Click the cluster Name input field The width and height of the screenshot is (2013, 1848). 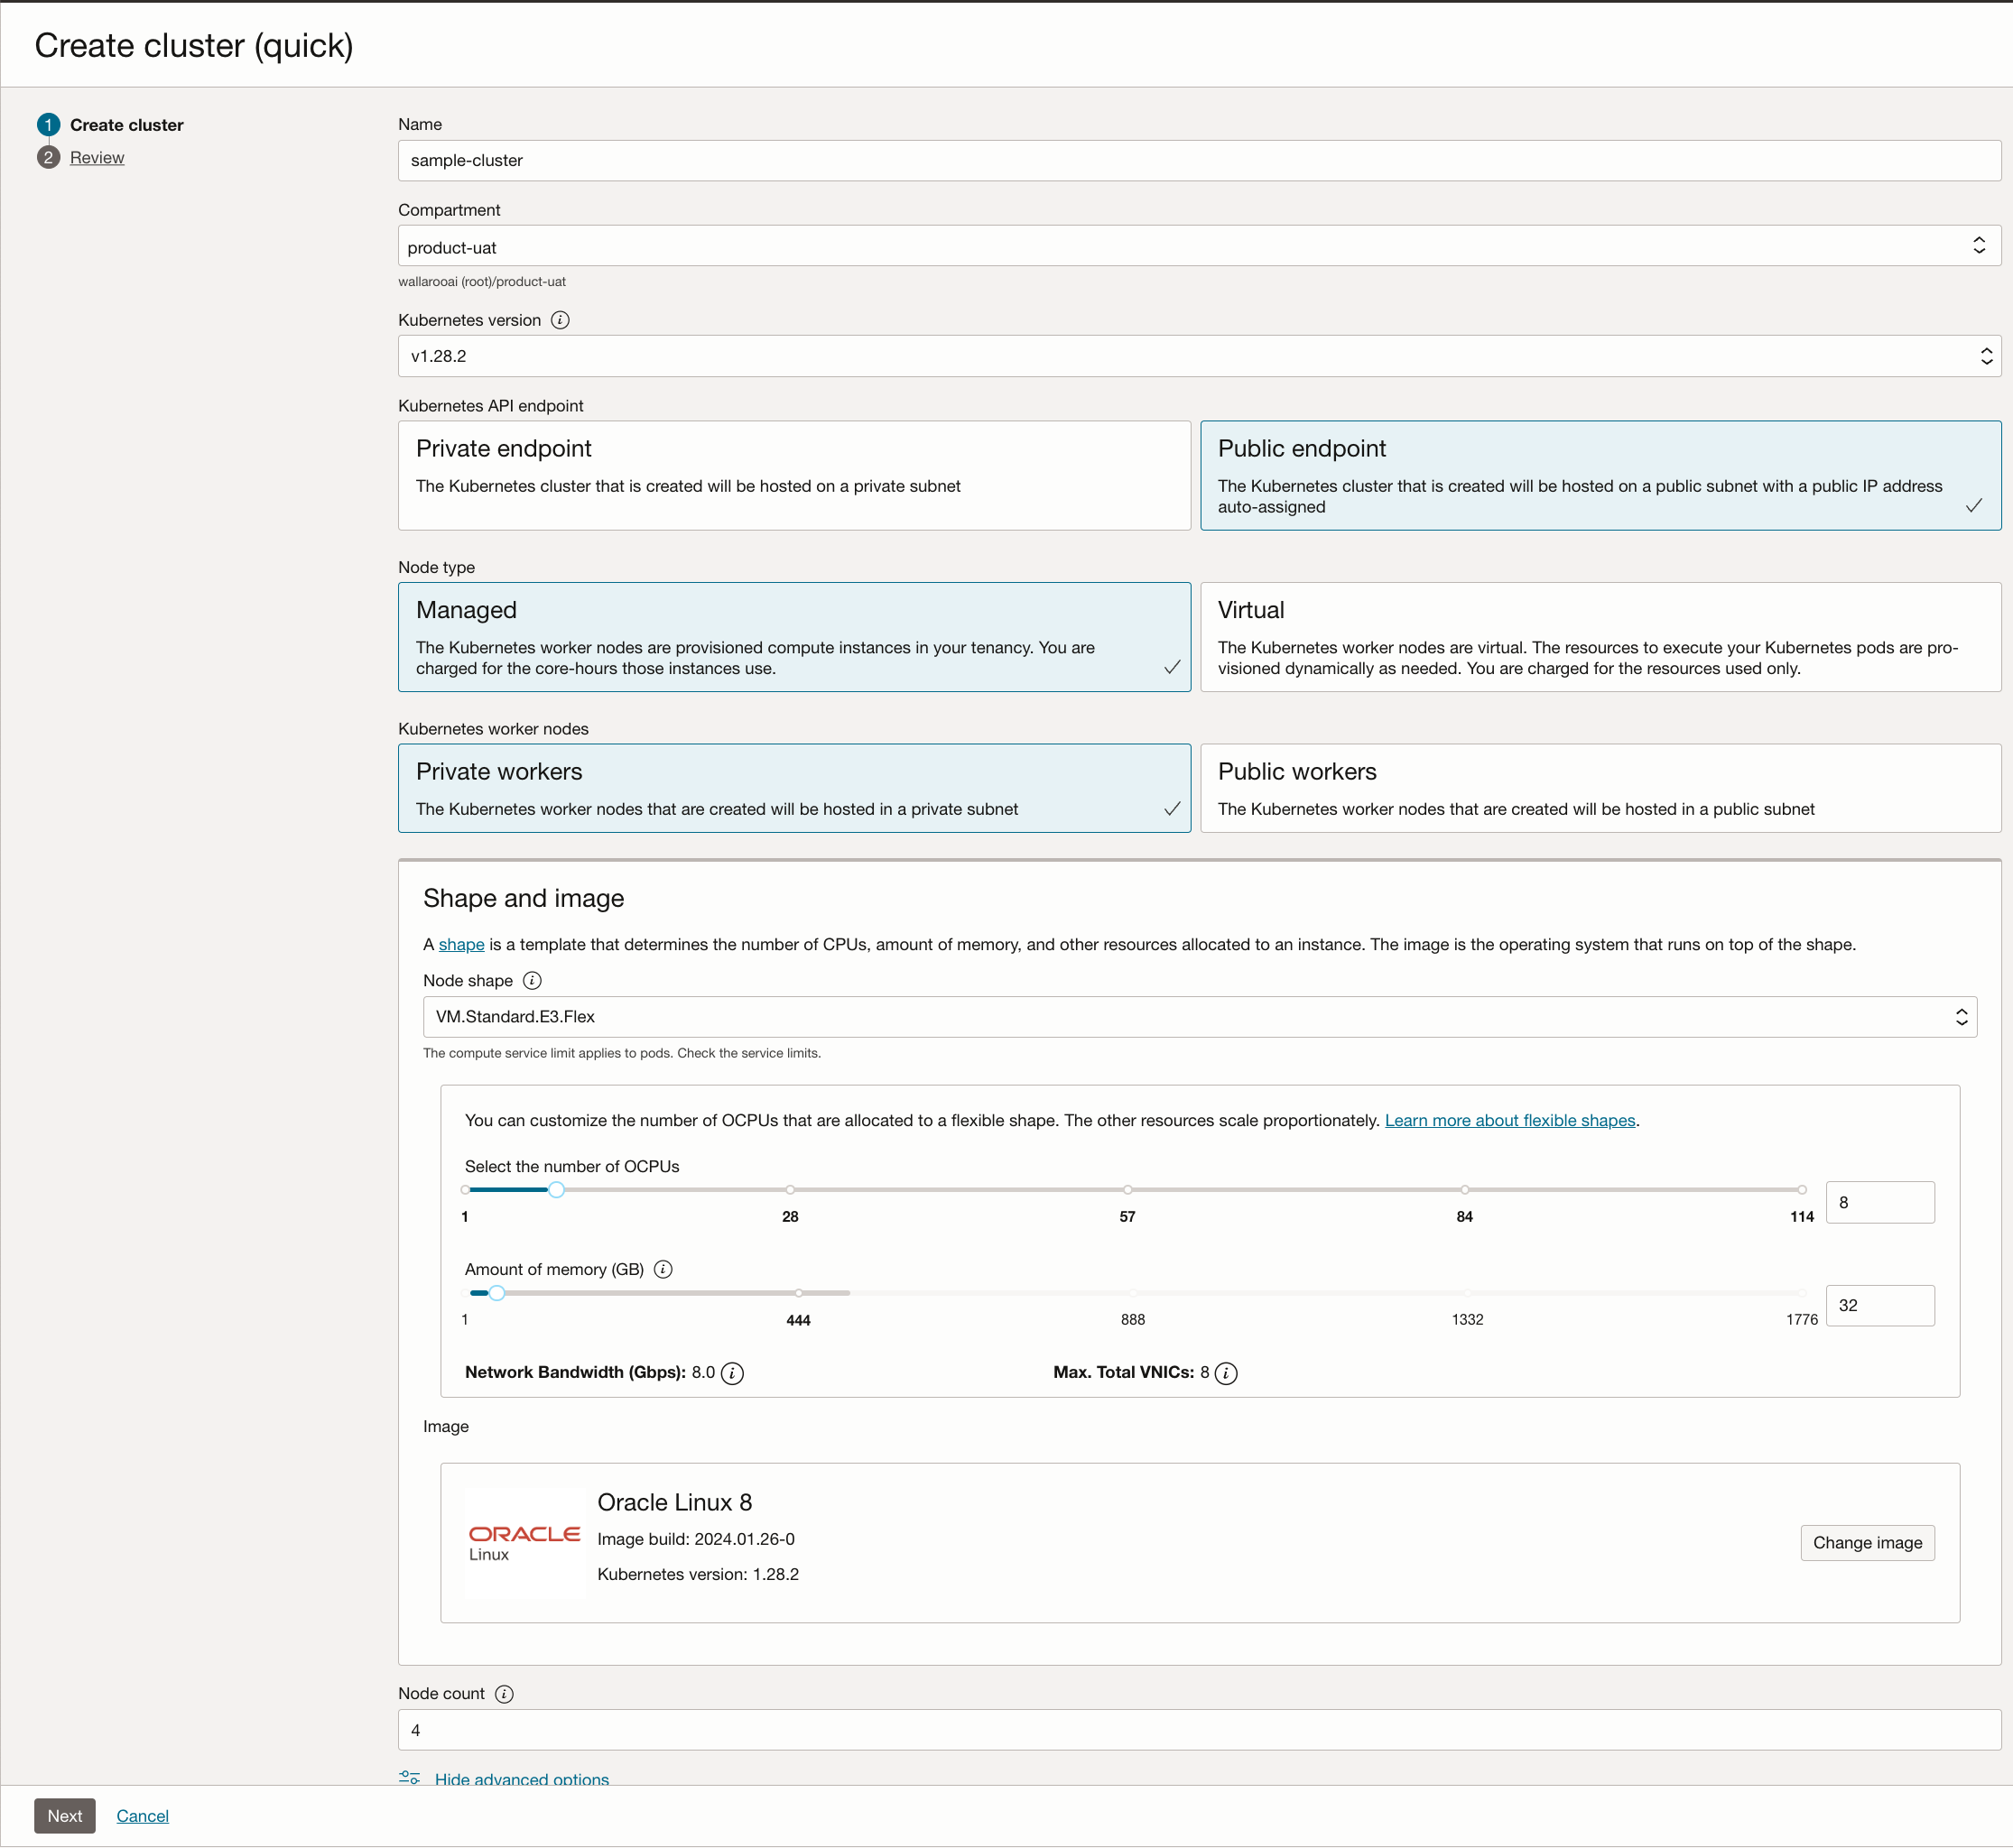1199,160
